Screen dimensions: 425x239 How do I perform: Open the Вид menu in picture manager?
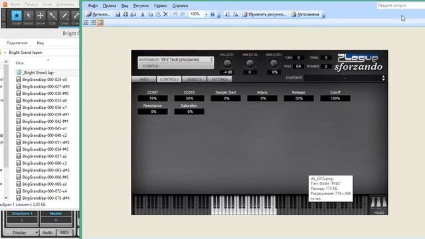point(125,6)
